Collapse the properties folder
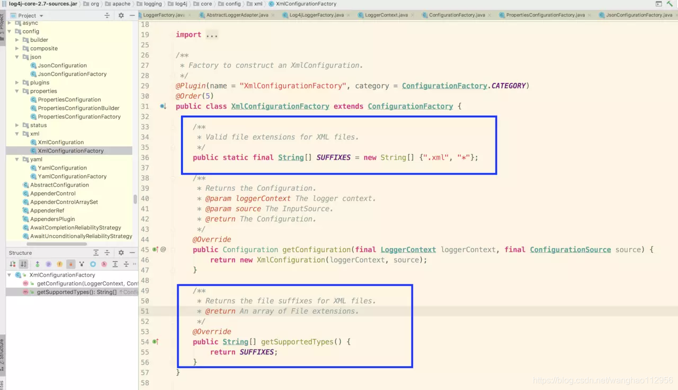Screen dimensions: 678x390 [17, 91]
